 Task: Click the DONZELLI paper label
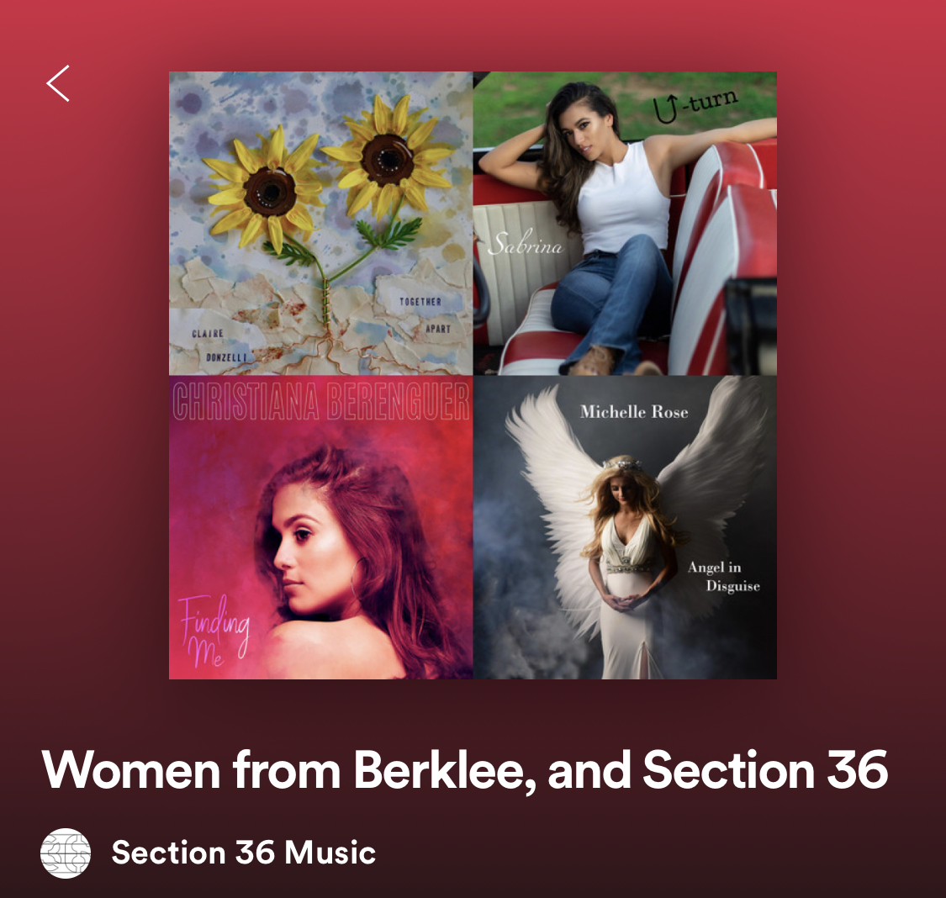pyautogui.click(x=227, y=357)
